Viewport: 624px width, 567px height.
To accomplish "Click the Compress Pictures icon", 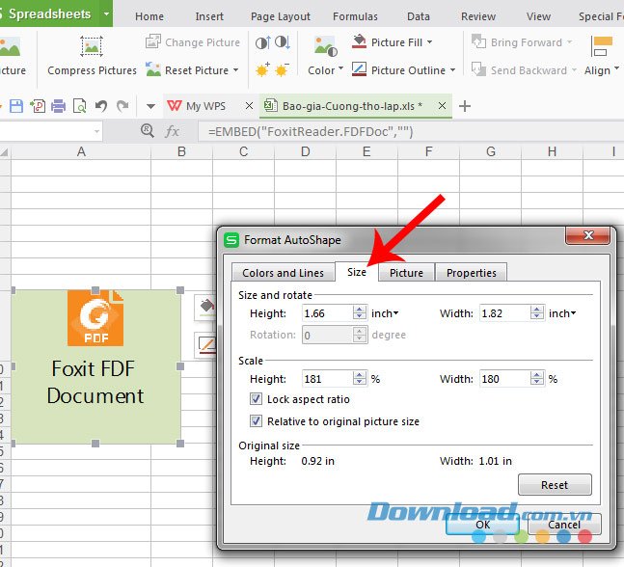I will click(x=92, y=46).
